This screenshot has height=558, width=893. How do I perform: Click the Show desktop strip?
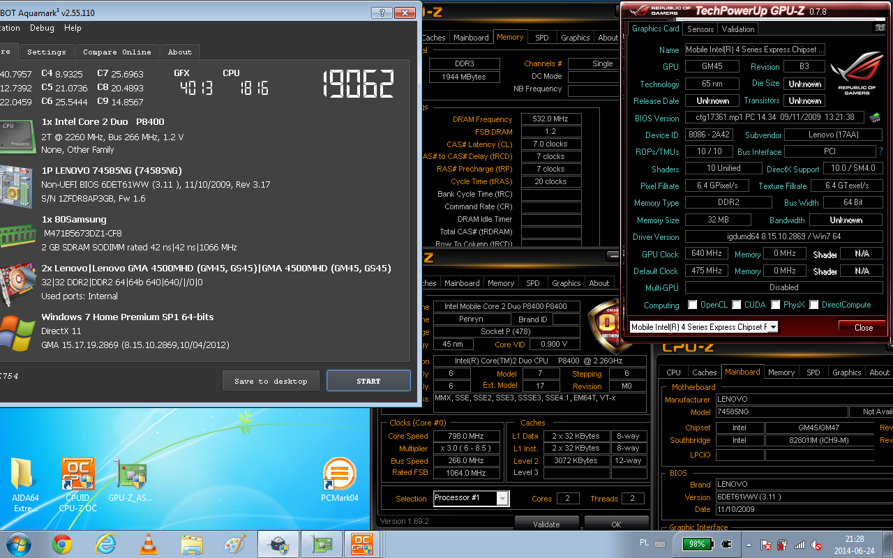click(x=888, y=543)
